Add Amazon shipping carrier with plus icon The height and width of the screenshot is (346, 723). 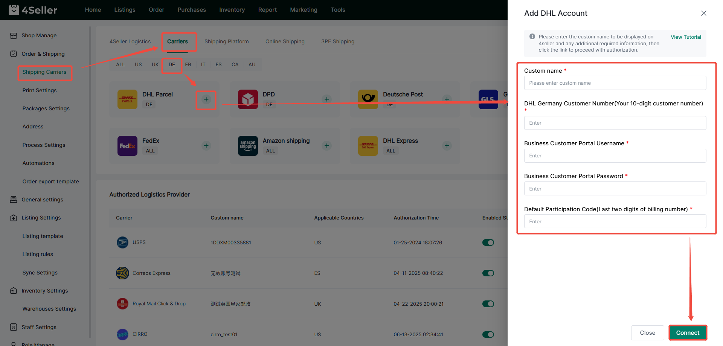327,146
